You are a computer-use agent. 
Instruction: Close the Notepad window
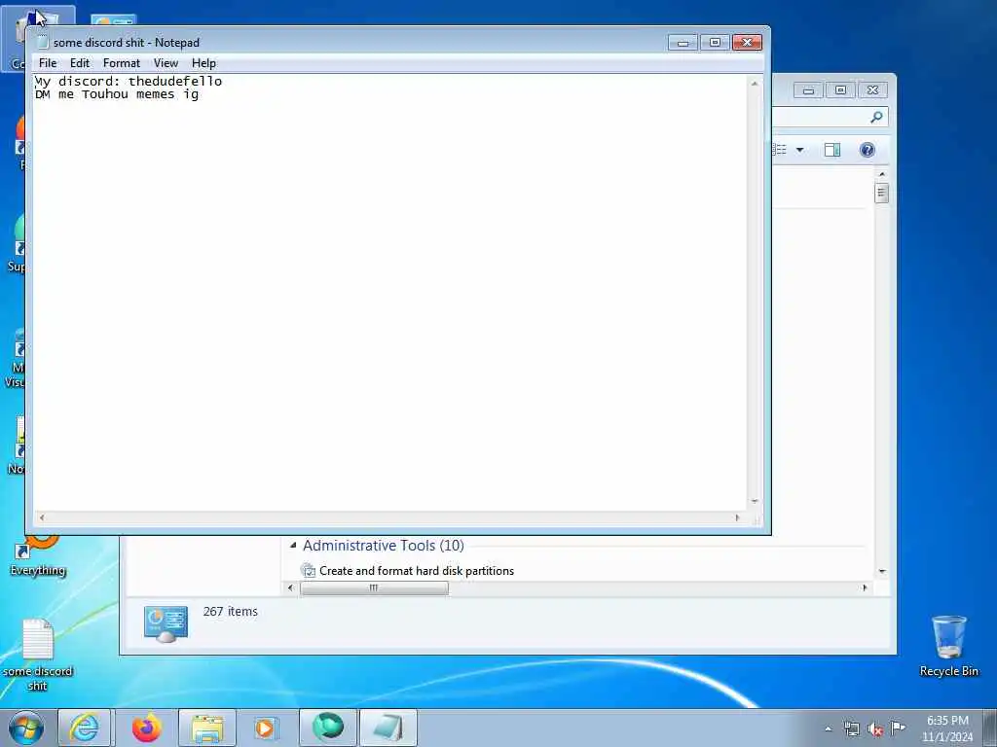tap(747, 43)
